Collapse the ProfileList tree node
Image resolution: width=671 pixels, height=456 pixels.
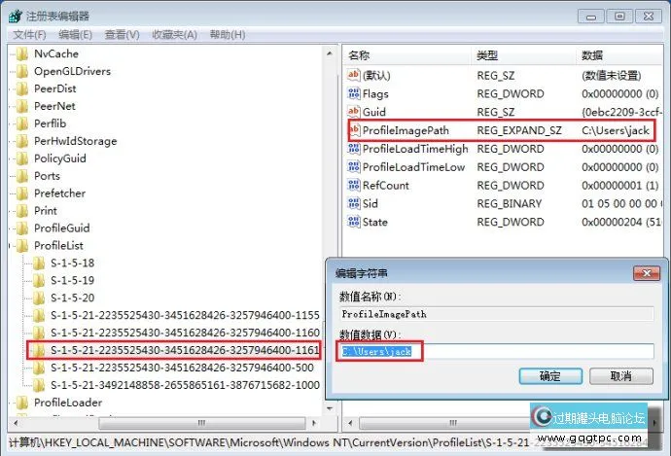[x=10, y=246]
